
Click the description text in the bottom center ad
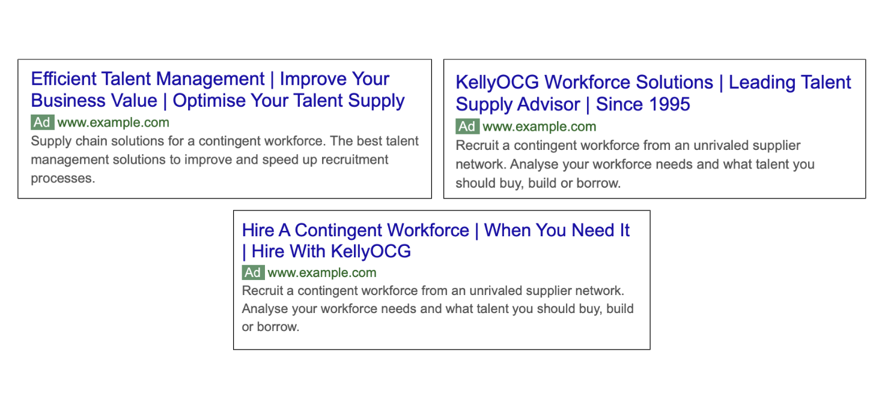point(438,309)
